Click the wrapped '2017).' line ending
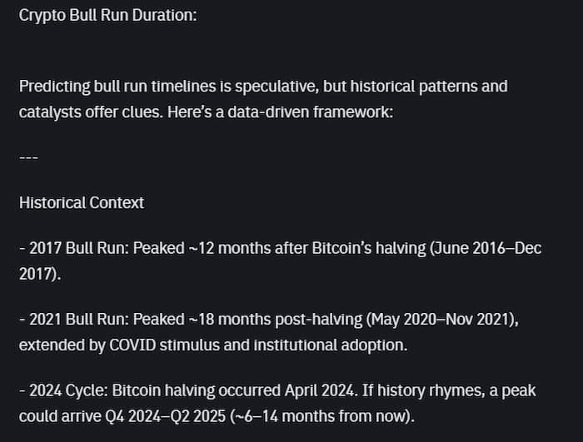This screenshot has width=583, height=442. tap(40, 275)
